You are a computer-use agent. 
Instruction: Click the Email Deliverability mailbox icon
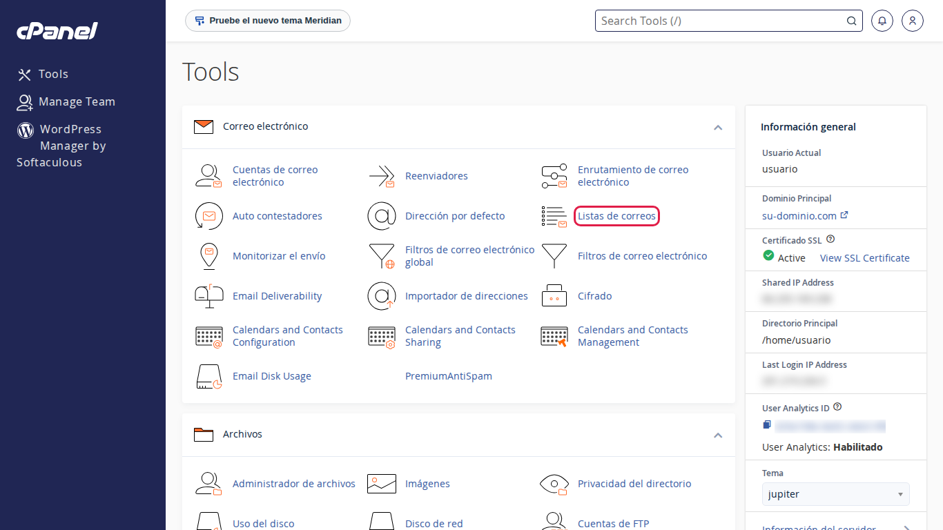click(x=208, y=296)
